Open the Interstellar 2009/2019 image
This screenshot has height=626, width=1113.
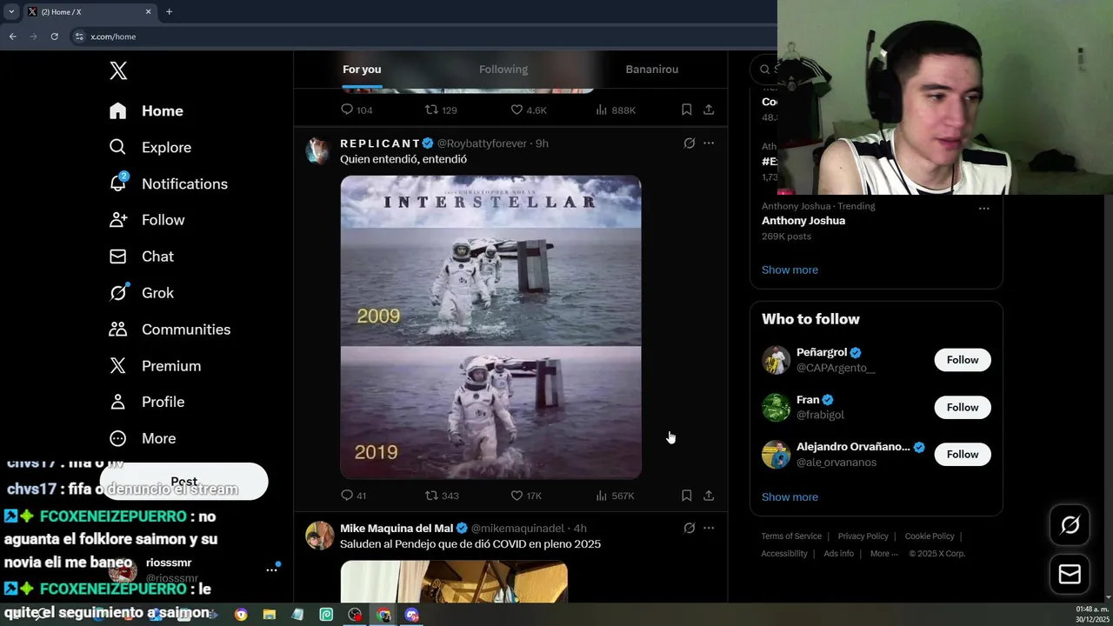pyautogui.click(x=490, y=327)
